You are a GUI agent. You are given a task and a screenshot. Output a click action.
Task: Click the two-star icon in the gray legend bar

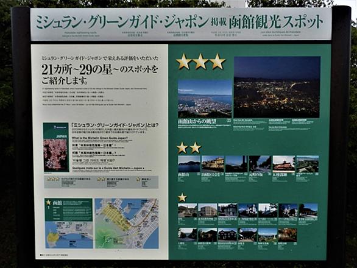click(x=101, y=179)
